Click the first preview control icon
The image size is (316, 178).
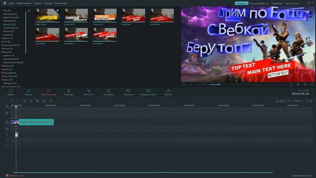click(x=184, y=85)
